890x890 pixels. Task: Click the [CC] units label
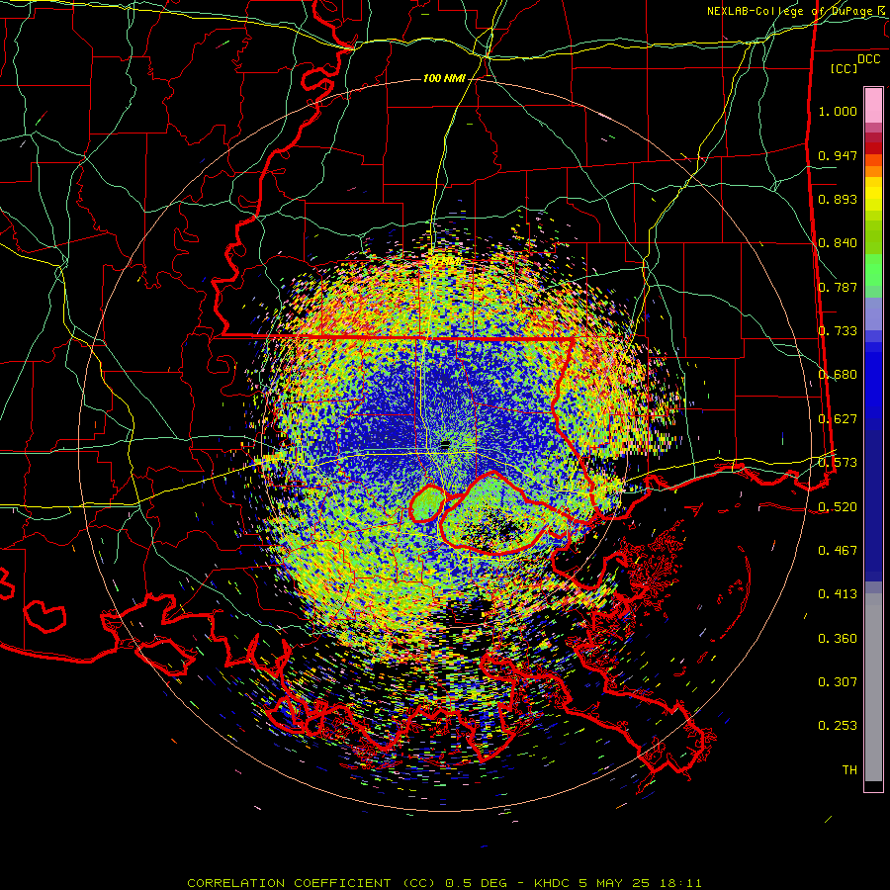[x=844, y=68]
